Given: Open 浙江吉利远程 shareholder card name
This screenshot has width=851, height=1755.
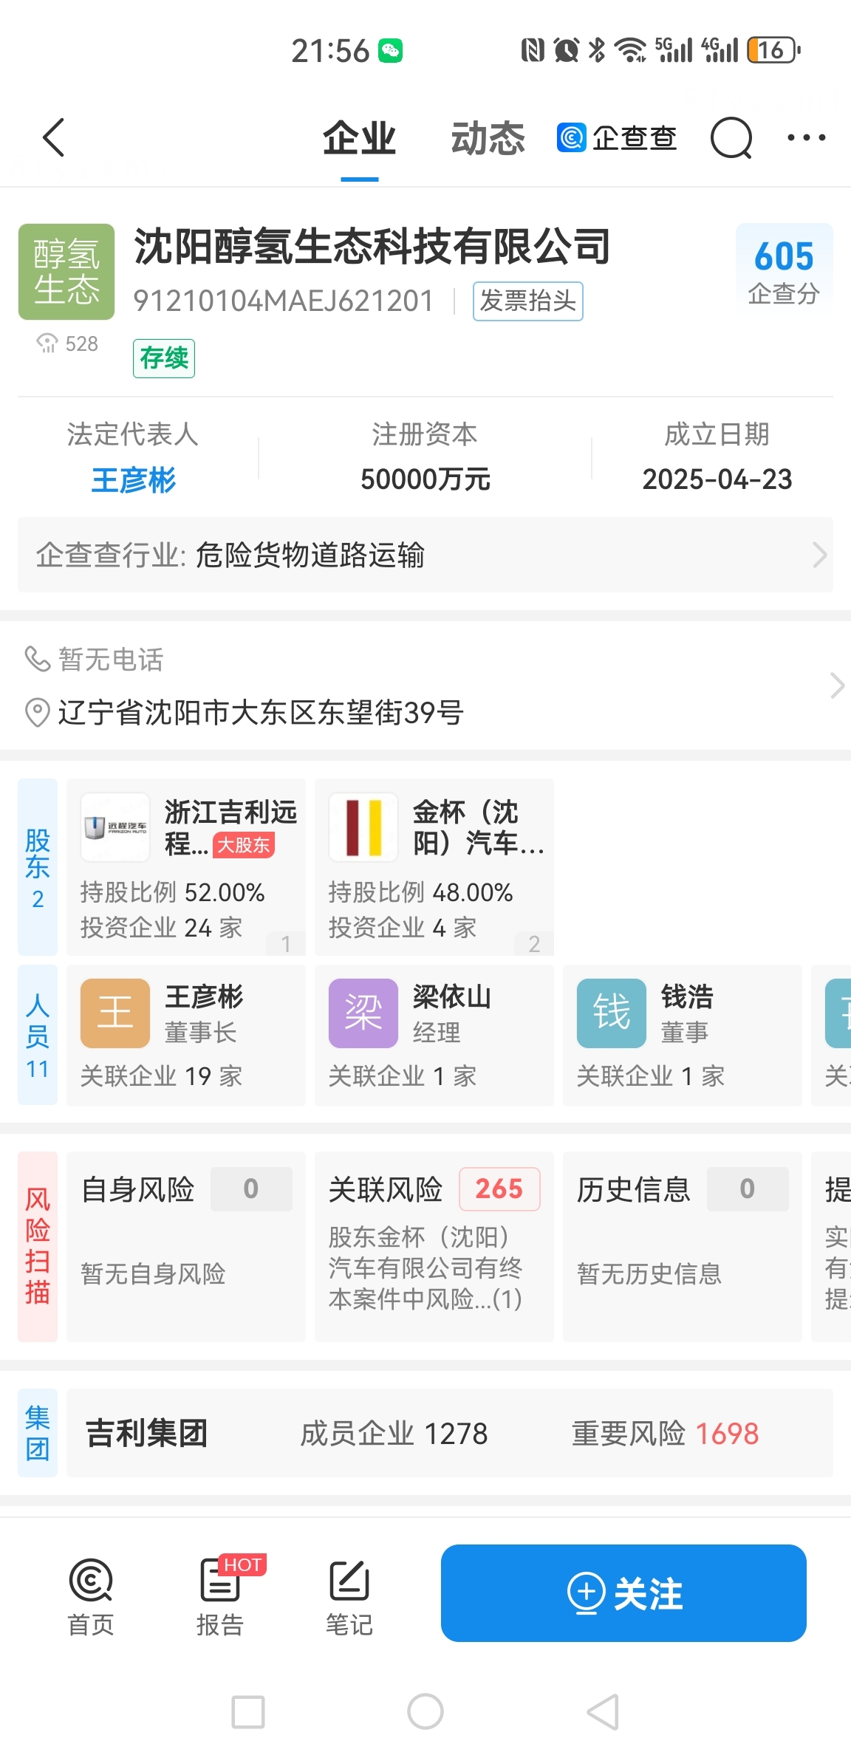Looking at the screenshot, I should tap(230, 827).
